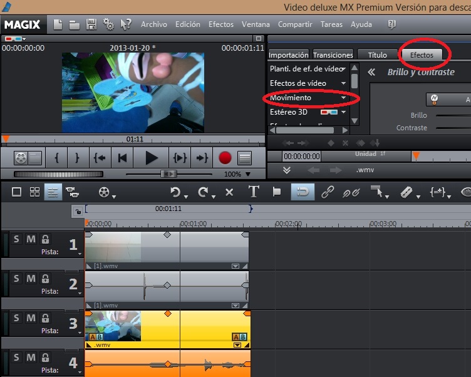Solo track 1 with S button

pyautogui.click(x=16, y=239)
